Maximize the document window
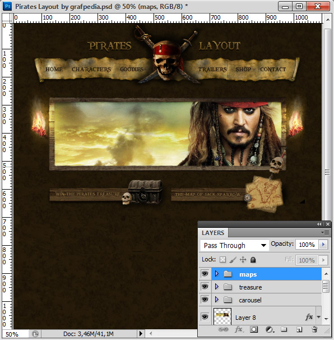Screen dimensions: 334x340 (299, 6)
